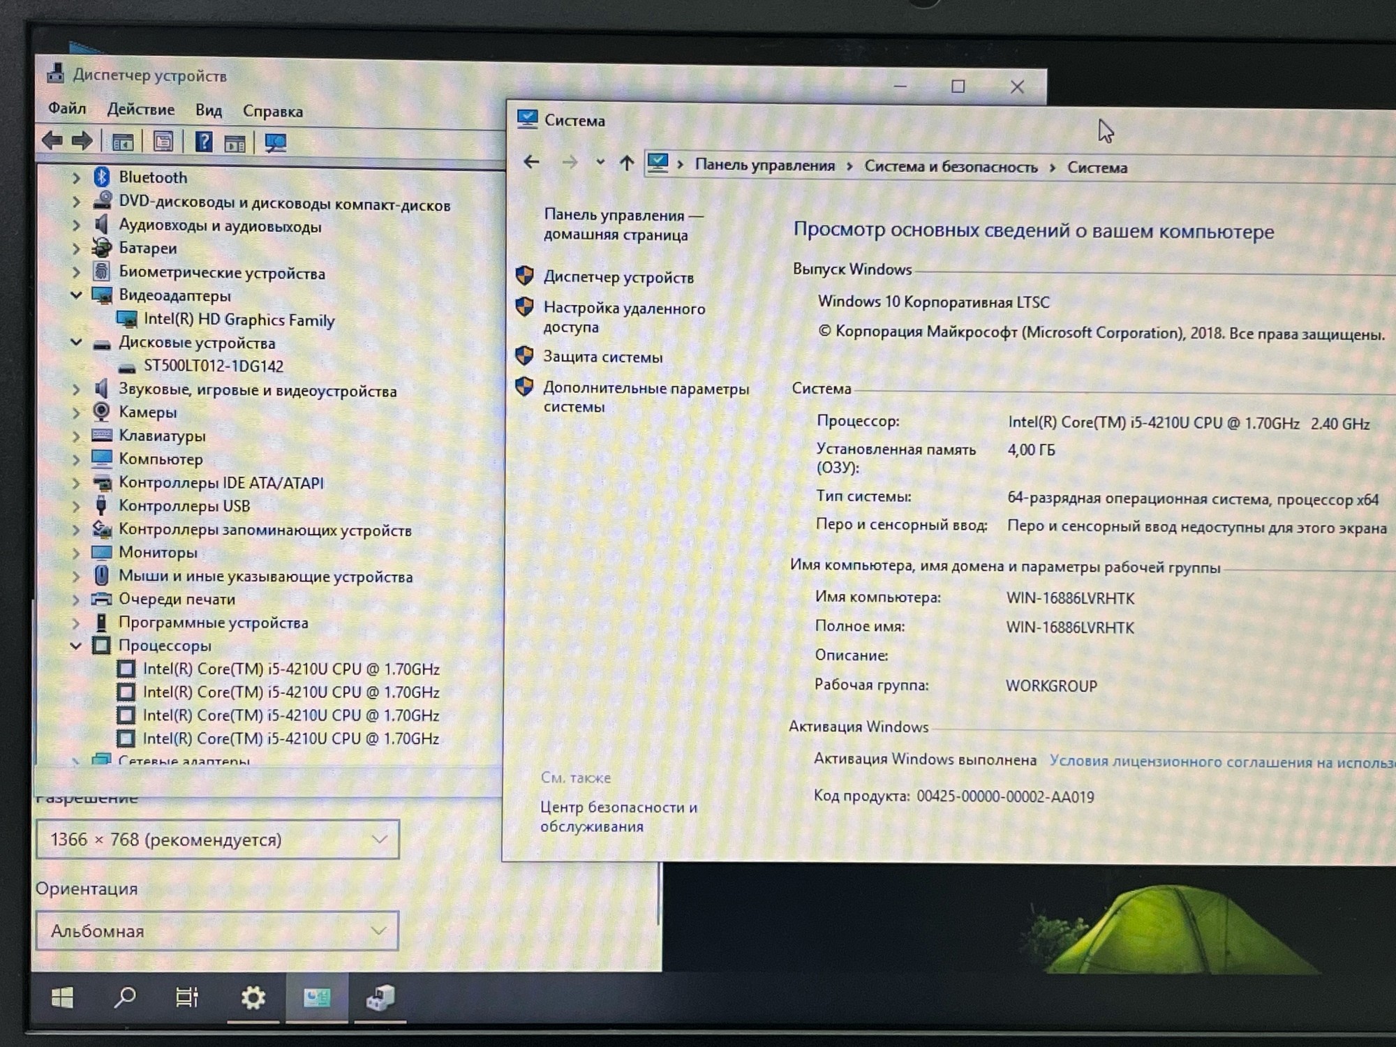Select Intel(R) HD Graphics Family entry
This screenshot has height=1047, width=1396.
(x=239, y=320)
